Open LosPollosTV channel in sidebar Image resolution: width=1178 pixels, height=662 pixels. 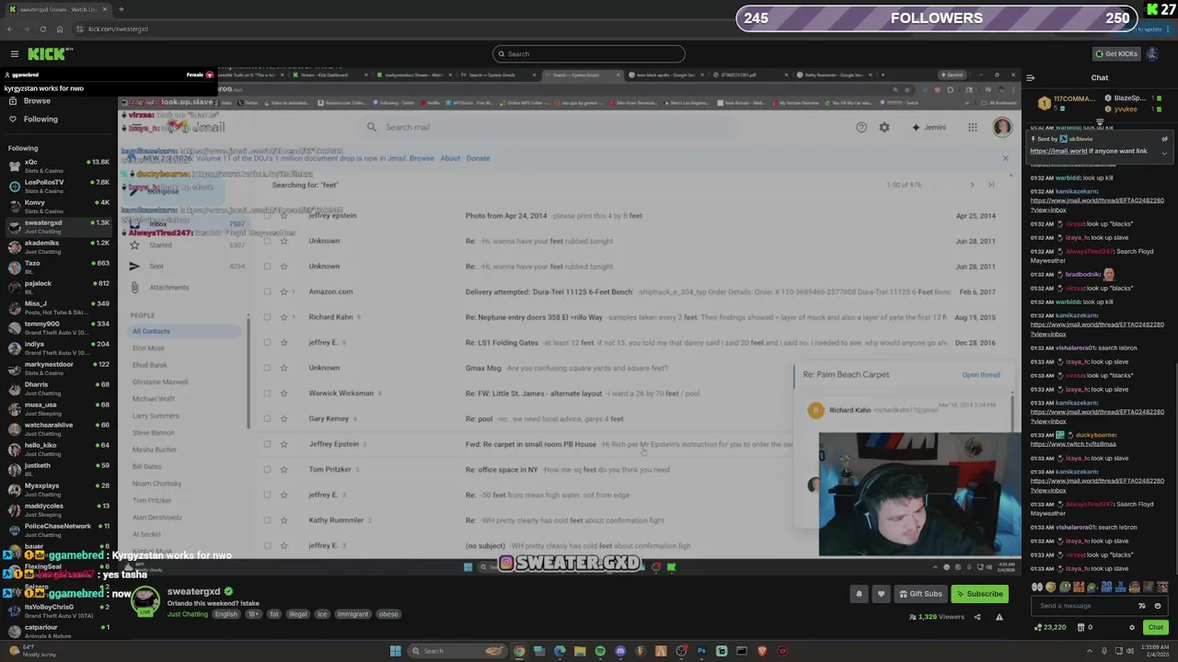pos(57,186)
